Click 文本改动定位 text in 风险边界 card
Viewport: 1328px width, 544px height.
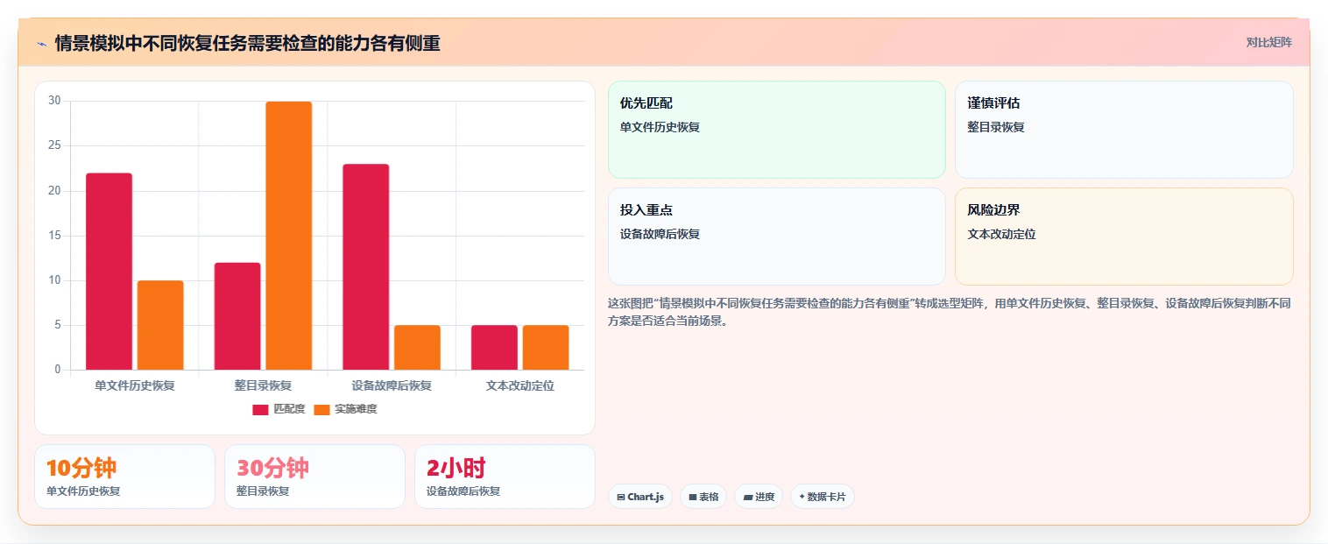[1001, 234]
